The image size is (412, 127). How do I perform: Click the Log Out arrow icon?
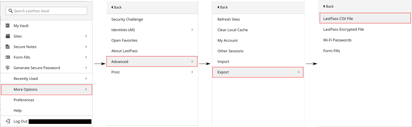8,121
